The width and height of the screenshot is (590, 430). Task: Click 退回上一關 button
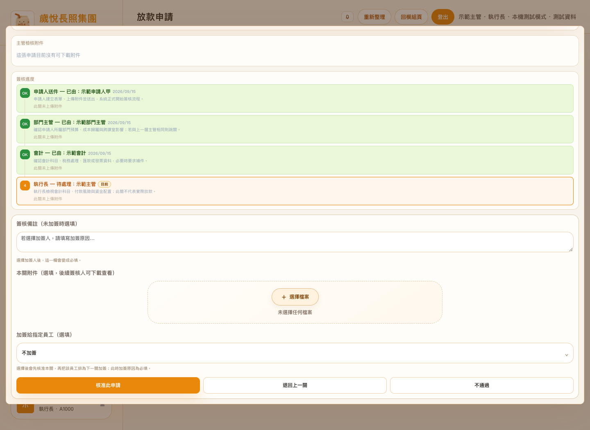click(x=295, y=385)
